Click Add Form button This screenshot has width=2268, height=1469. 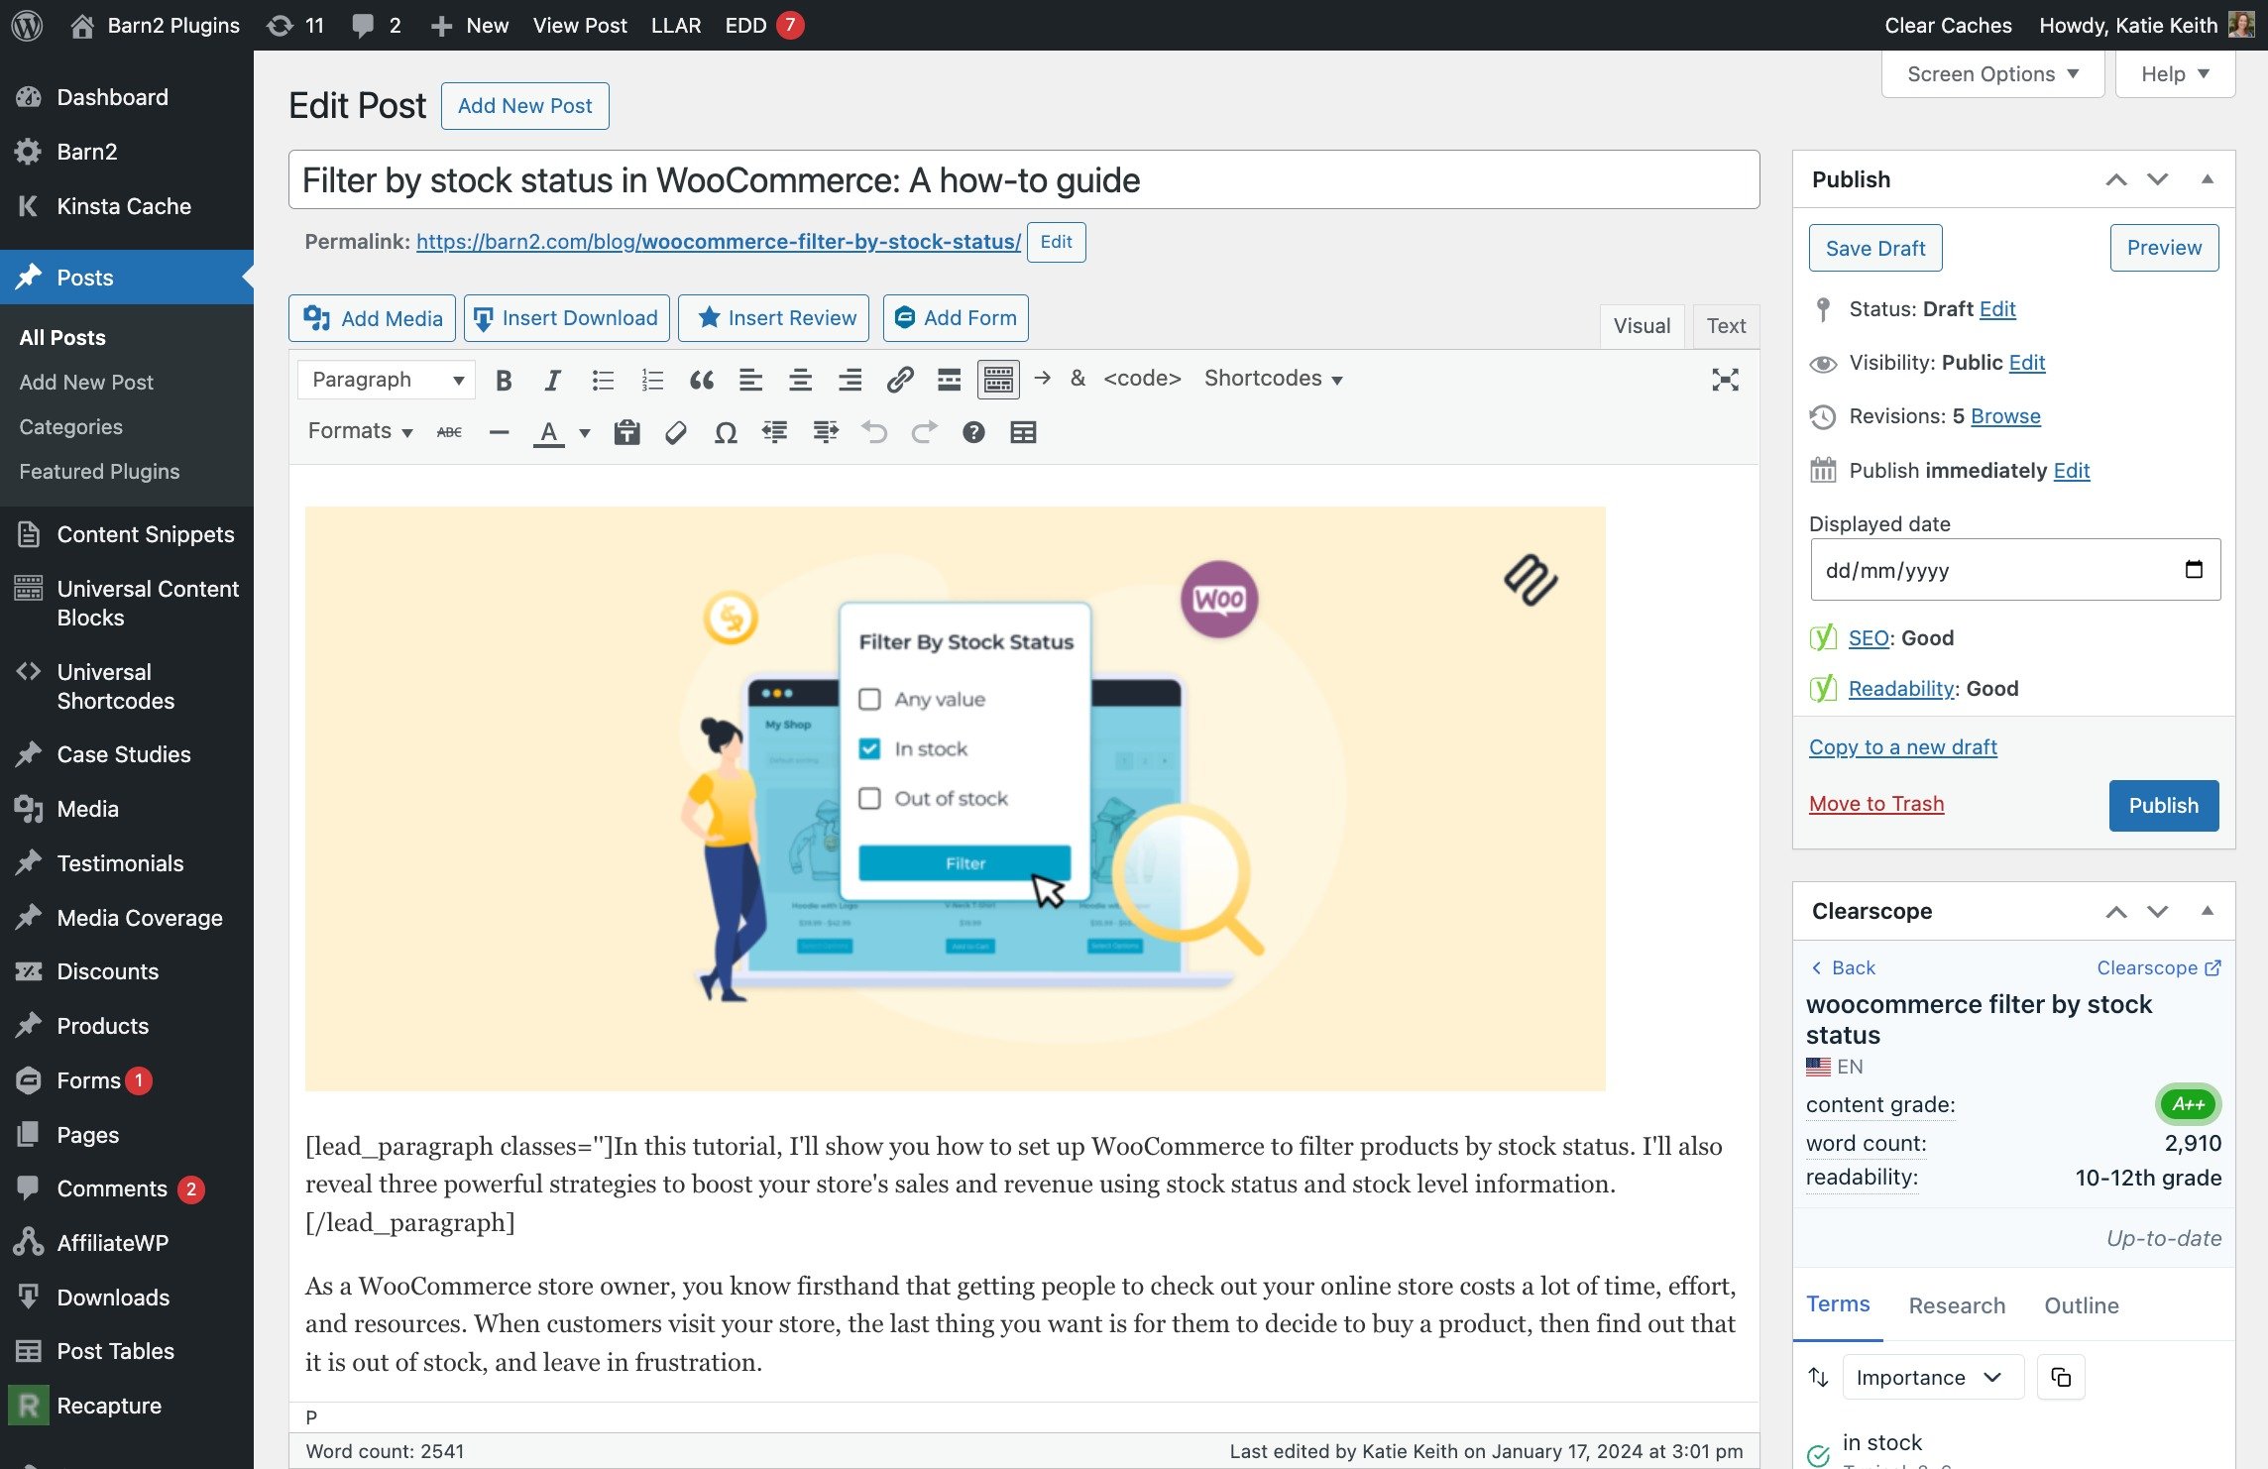[x=956, y=318]
